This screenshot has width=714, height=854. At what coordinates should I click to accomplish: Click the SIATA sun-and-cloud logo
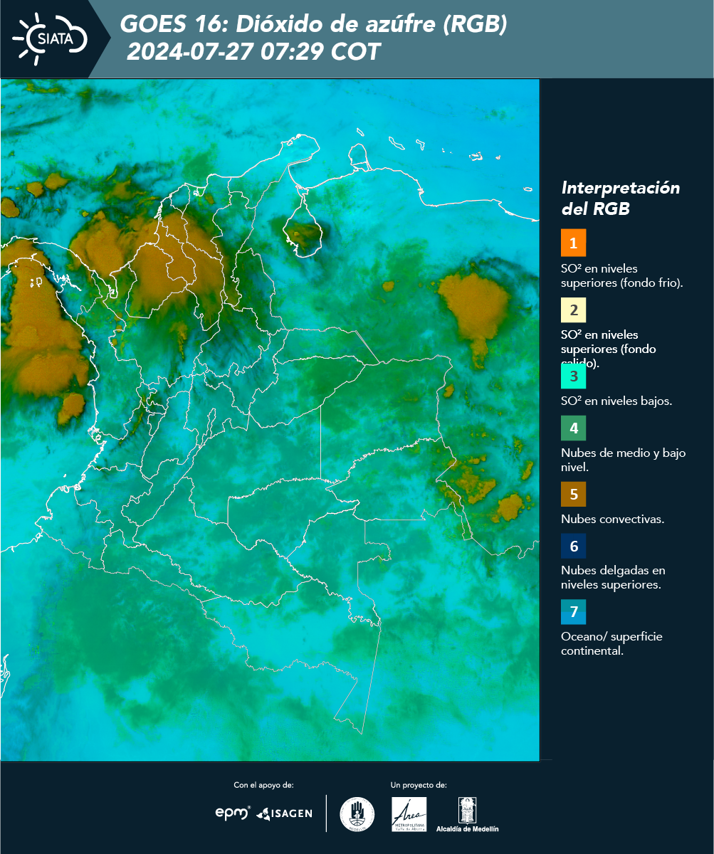click(50, 38)
